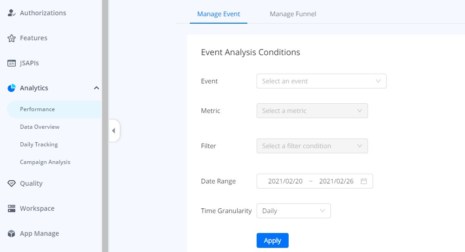
Task: Go to Campaign Analysis page
Action: 45,162
